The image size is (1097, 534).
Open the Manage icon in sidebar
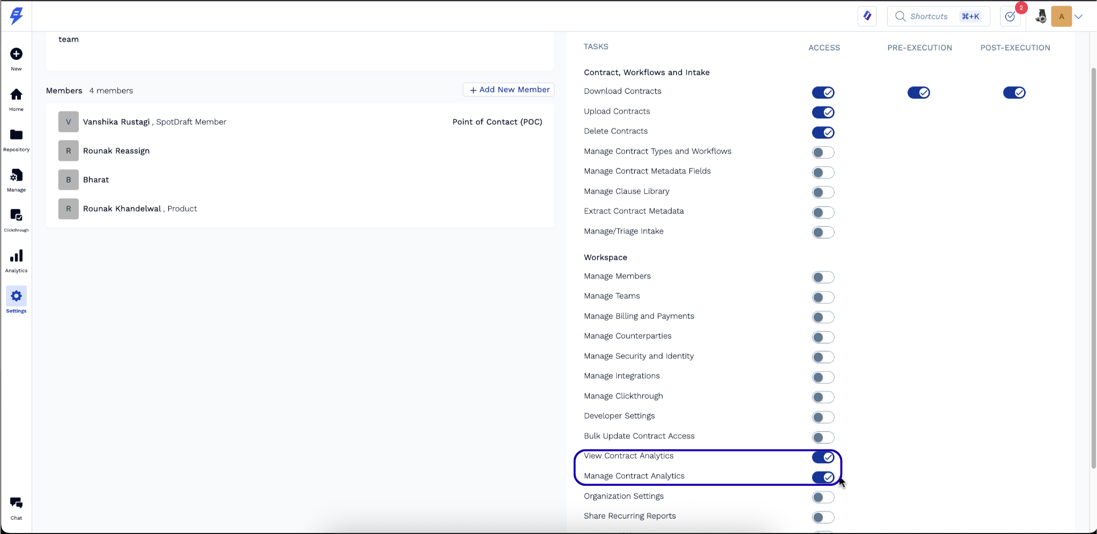coord(17,176)
